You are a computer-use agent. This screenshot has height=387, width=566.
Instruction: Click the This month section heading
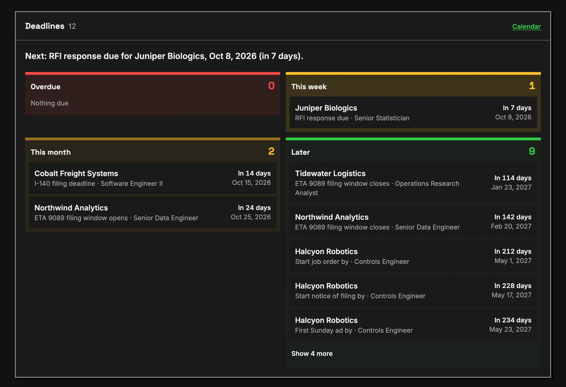pos(51,152)
